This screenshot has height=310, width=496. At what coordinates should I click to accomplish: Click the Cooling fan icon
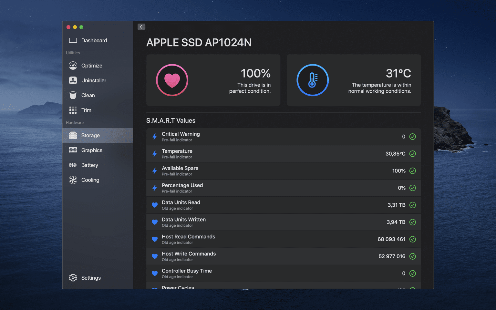(73, 180)
